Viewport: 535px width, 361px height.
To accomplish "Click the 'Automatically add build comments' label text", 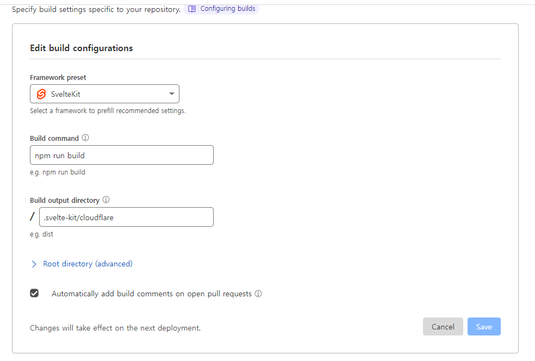I will coord(152,294).
